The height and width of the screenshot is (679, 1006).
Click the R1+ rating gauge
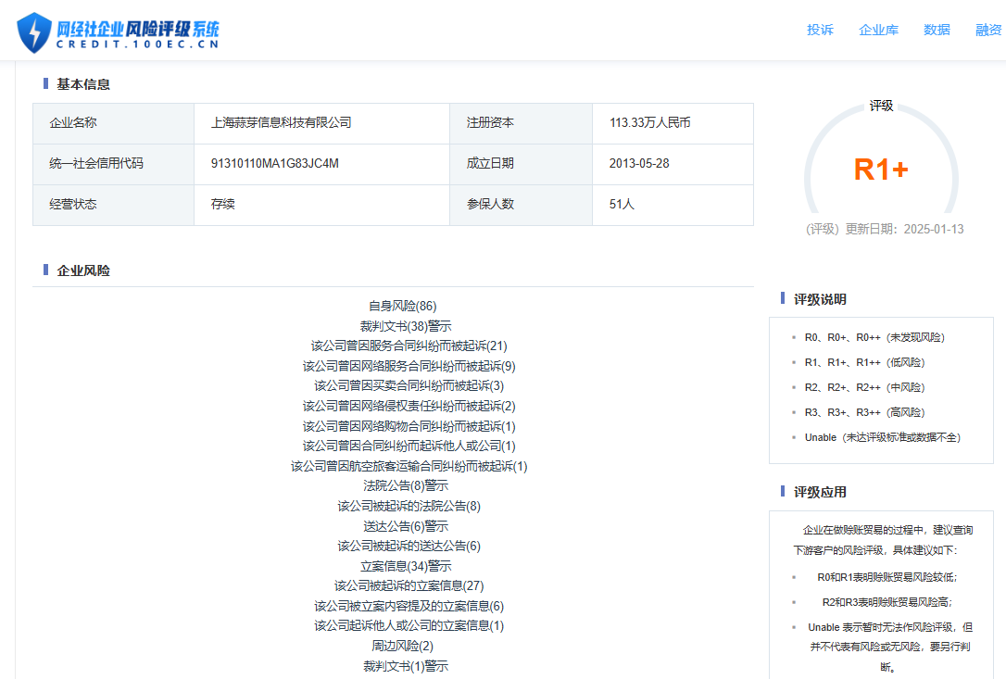(x=880, y=170)
